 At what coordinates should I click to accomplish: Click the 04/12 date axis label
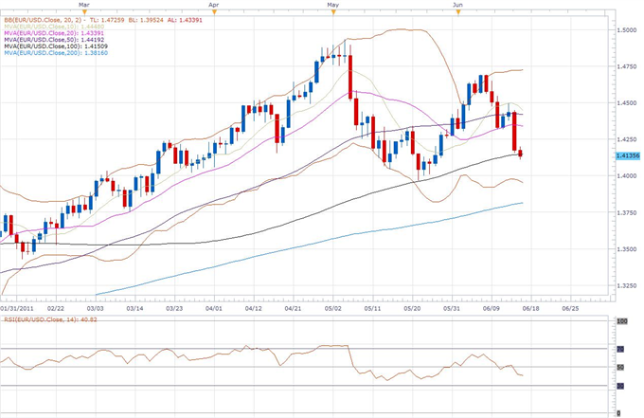pyautogui.click(x=254, y=308)
